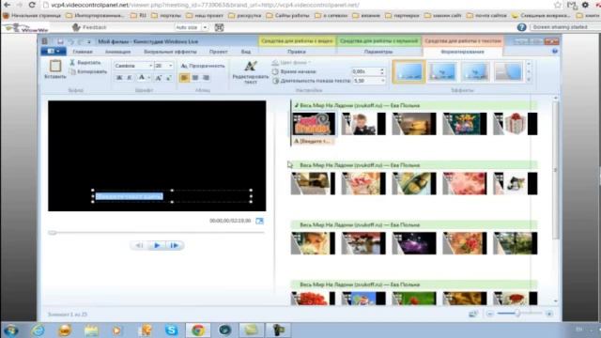The image size is (601, 338).
Task: Open Internet Explorer from the taskbar
Action: click(38, 330)
